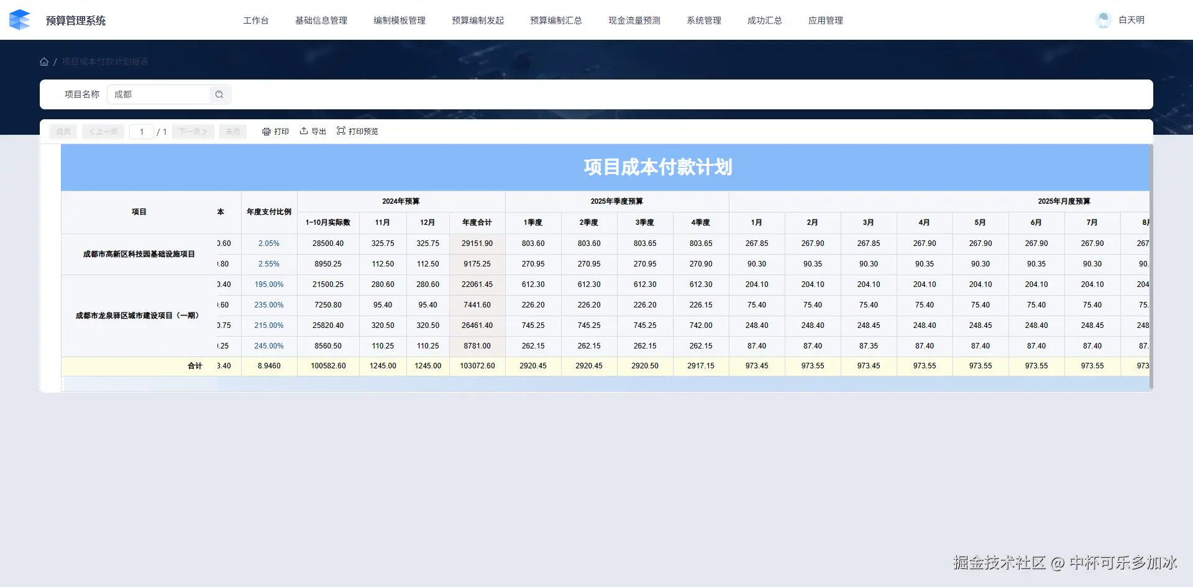
Task: Click the 2025年季度预算 group header
Action: tap(617, 201)
